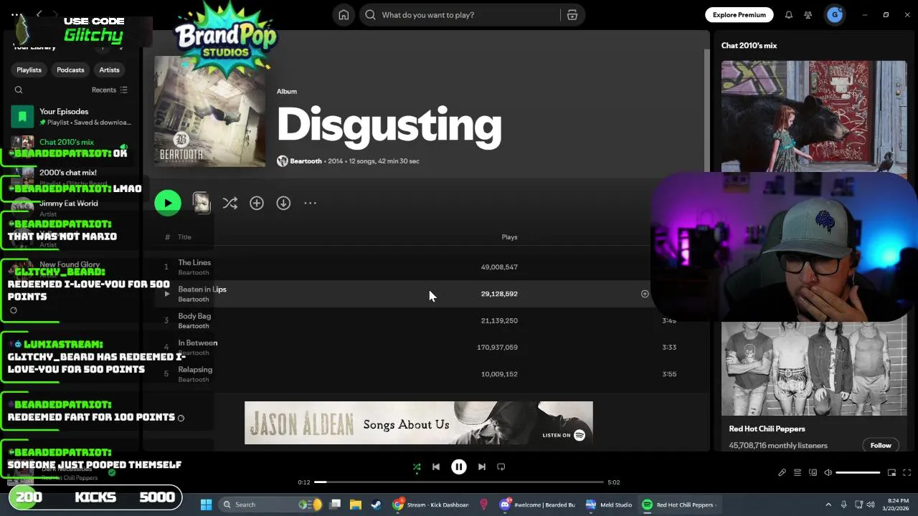This screenshot has width=918, height=516.
Task: Open the album preview thumbnail next to play
Action: point(202,203)
